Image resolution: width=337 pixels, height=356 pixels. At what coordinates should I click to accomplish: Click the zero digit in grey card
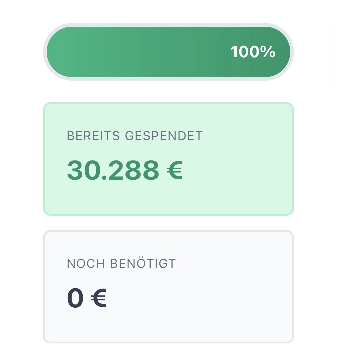point(75,298)
